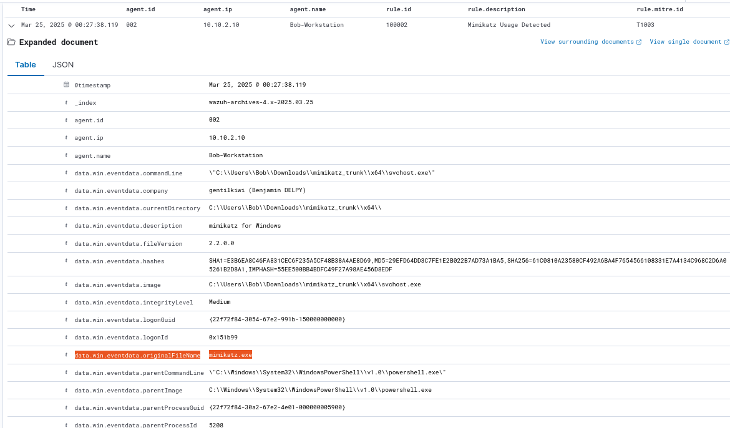Click the type icon beside data.win.eventdata.commandLine
Viewport: 730px width, 428px height.
coord(66,173)
